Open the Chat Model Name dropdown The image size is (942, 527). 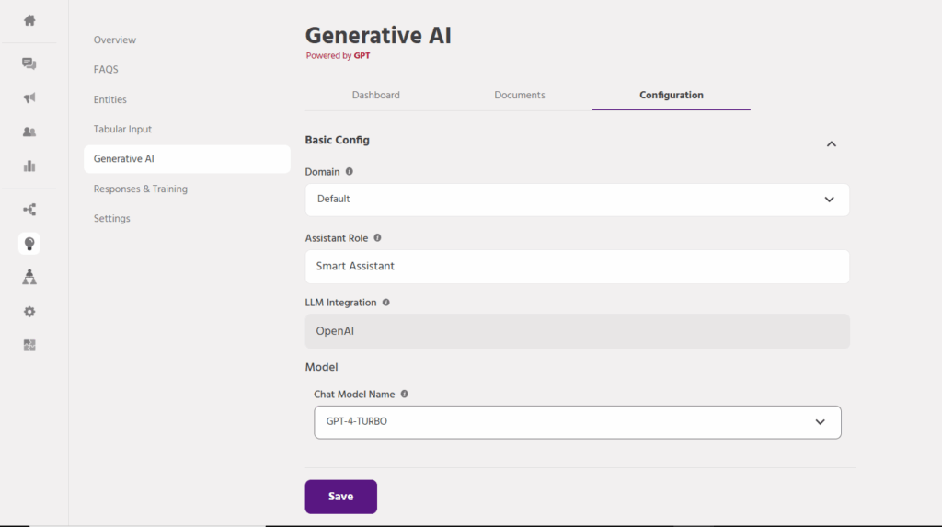(578, 422)
